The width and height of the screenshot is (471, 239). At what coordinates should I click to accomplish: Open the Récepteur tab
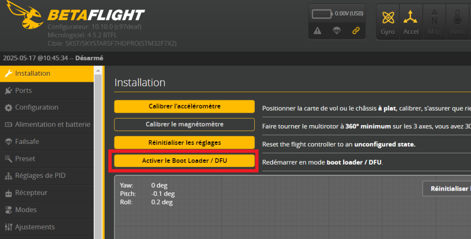click(x=31, y=192)
